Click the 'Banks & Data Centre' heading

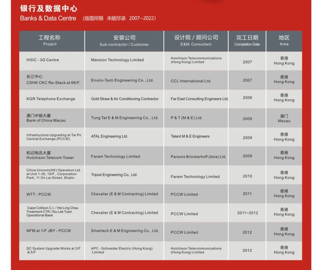[x=48, y=18]
